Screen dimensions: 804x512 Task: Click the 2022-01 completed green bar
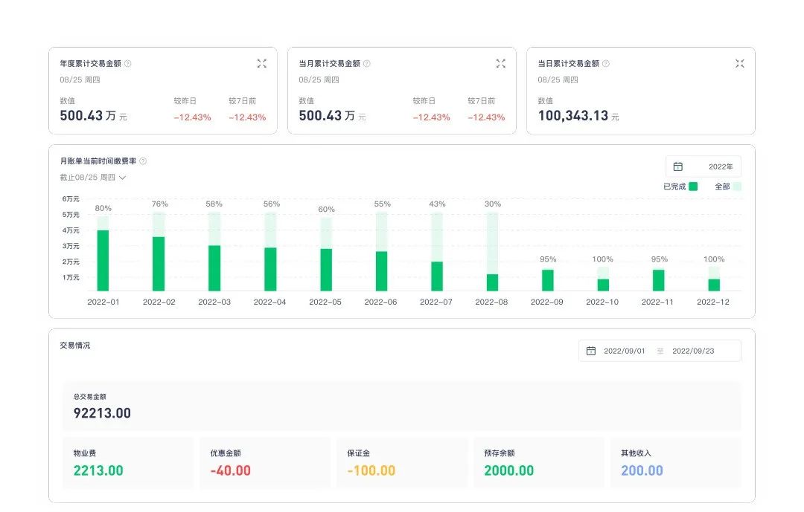point(103,261)
